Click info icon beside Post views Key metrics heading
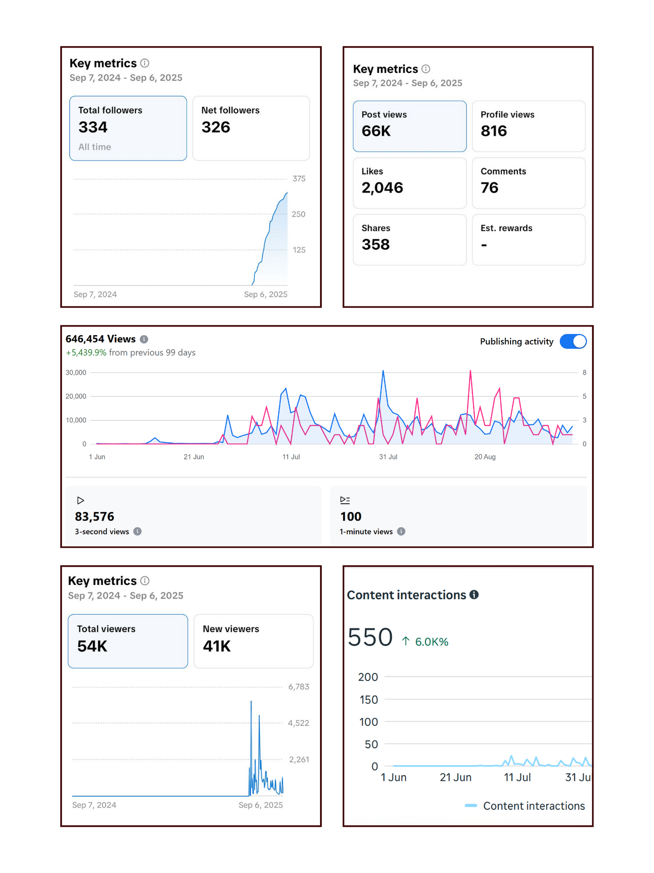Viewport: 654px width, 873px height. 426,69
